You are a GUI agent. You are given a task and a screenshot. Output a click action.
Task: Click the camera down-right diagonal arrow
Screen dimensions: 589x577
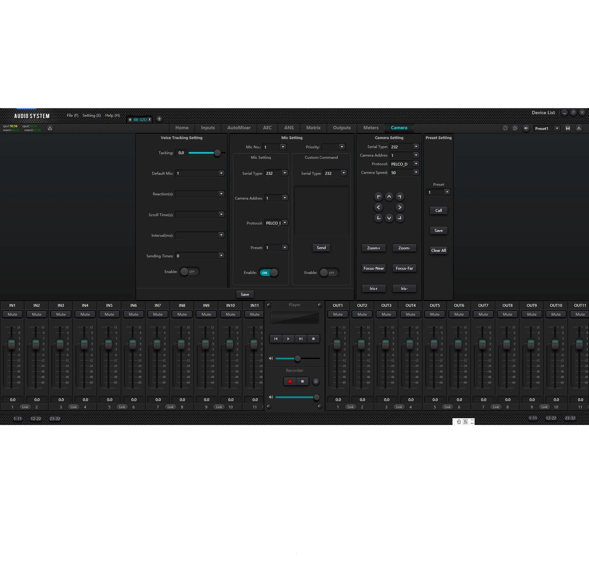[x=400, y=218]
